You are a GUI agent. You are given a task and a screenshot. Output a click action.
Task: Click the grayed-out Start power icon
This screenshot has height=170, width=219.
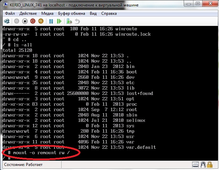point(16,21)
